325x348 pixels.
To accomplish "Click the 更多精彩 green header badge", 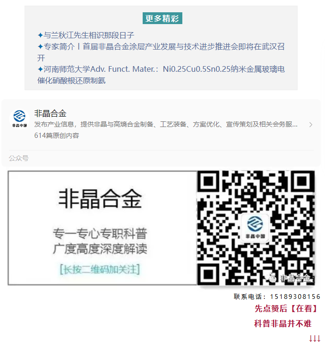I will (x=162, y=18).
